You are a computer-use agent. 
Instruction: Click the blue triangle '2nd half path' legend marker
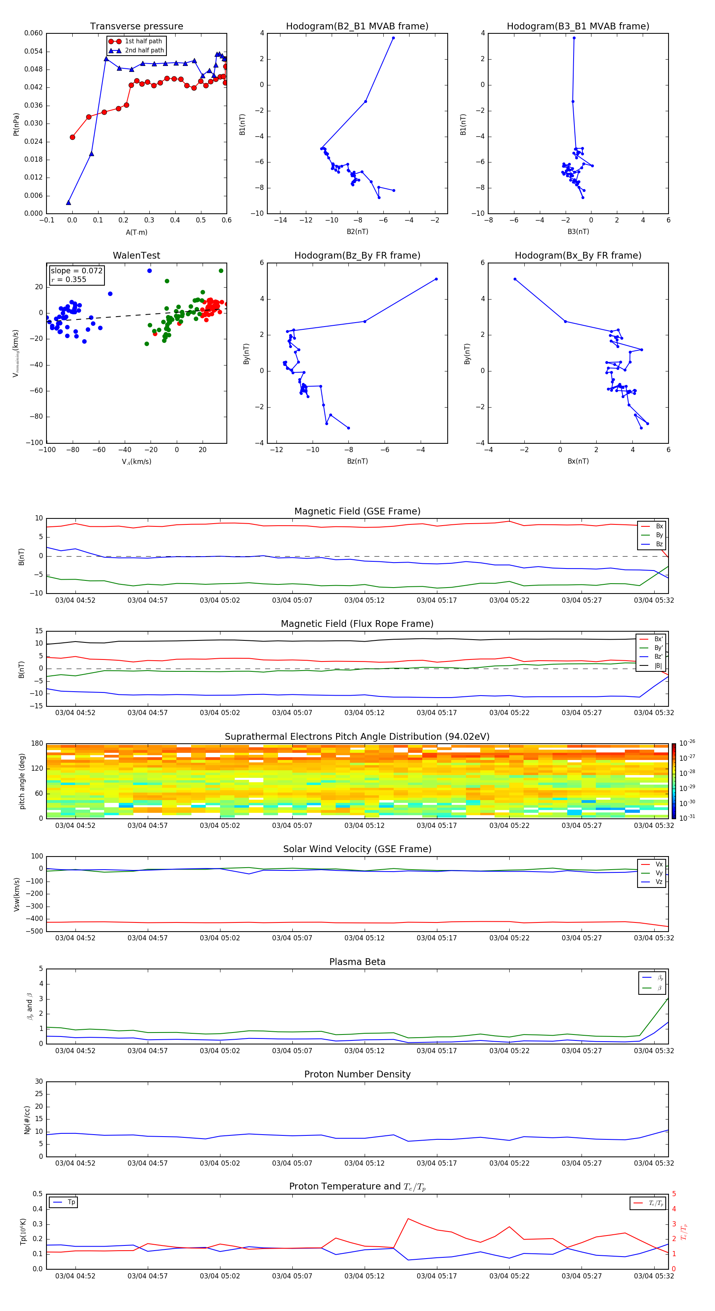tap(115, 50)
